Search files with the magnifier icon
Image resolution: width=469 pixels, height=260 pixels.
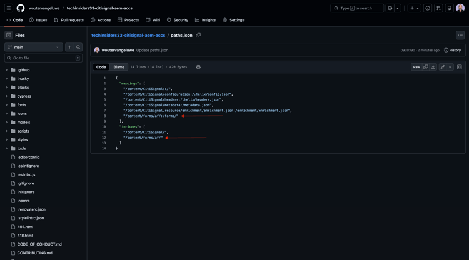(78, 47)
